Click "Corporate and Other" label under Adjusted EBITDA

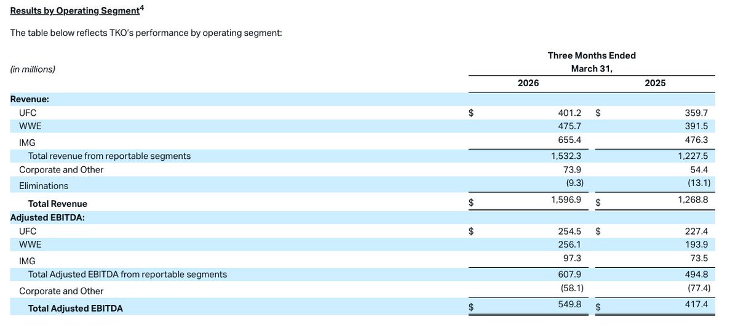coord(61,291)
